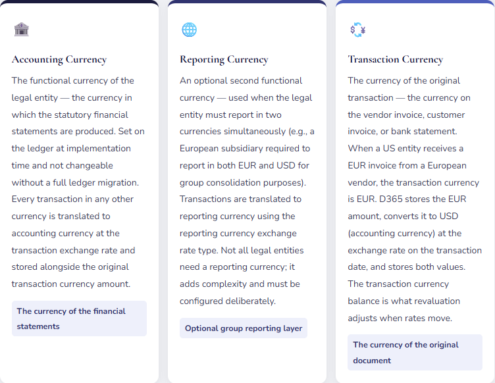Screen dimensions: 495x383
Task: Click the Reporting Currency description paragraph
Action: [x=247, y=191]
